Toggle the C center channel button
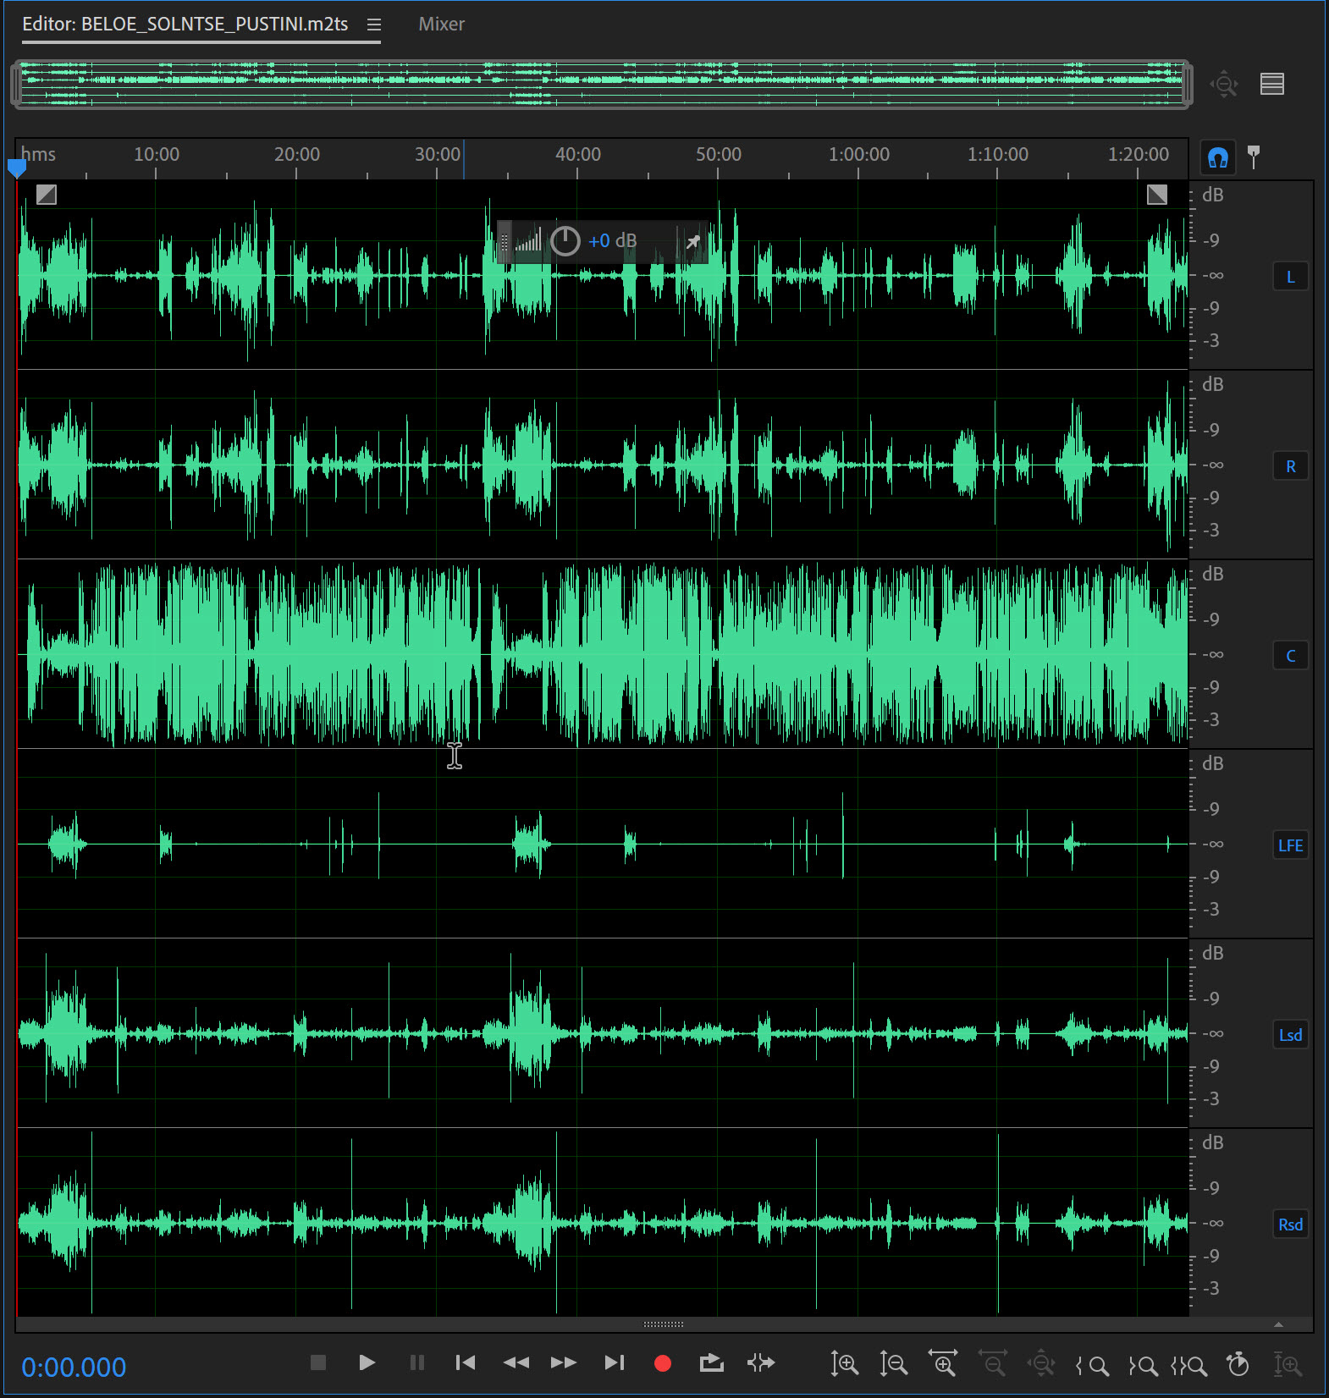The image size is (1329, 1398). click(x=1290, y=656)
